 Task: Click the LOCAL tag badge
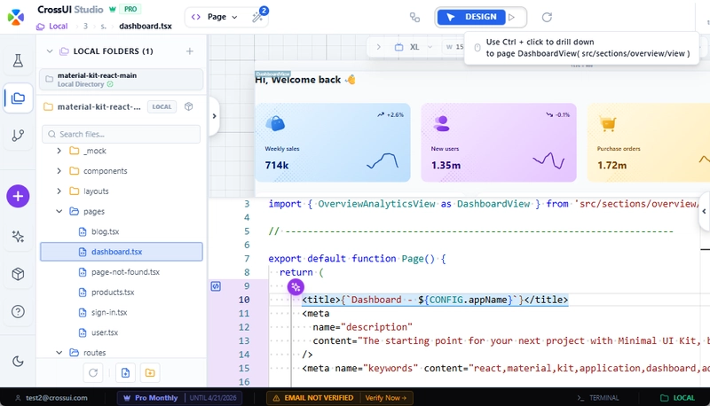pyautogui.click(x=162, y=106)
